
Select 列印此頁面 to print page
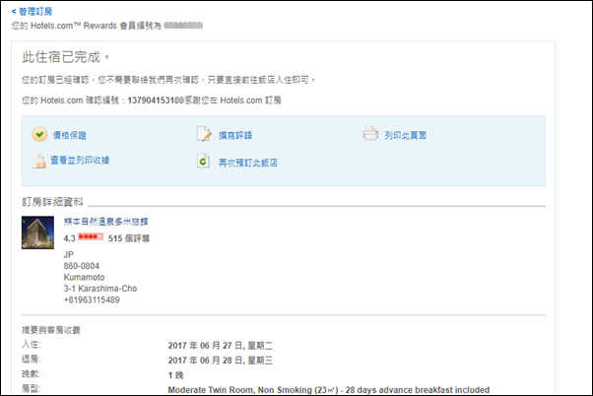pos(406,135)
